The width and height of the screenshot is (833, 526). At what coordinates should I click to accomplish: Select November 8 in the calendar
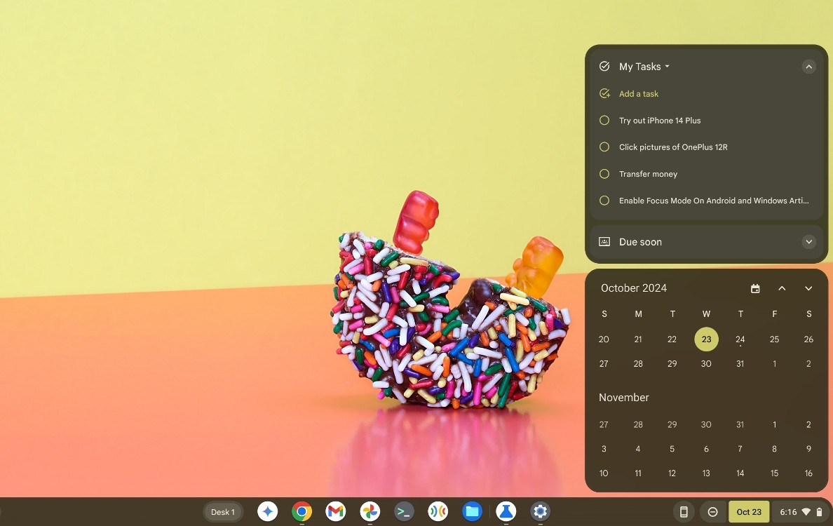[775, 449]
